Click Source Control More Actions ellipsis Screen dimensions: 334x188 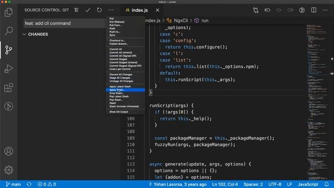tap(111, 10)
